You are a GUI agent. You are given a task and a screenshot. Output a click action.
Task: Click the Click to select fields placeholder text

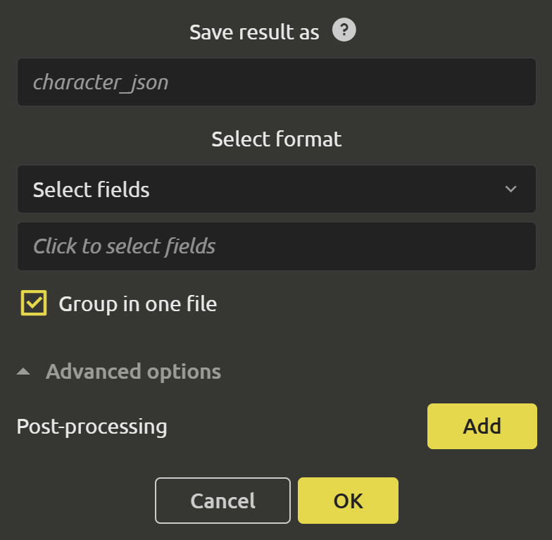(x=124, y=246)
